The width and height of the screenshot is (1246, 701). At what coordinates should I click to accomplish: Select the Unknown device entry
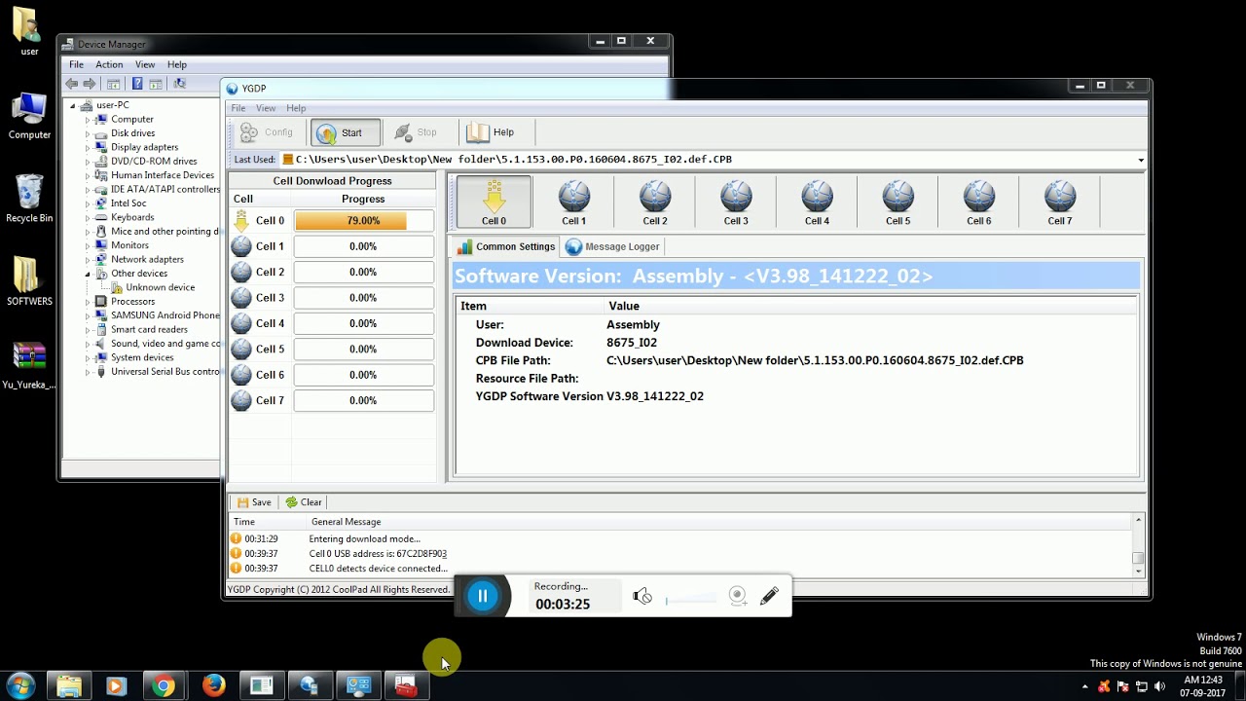(x=160, y=287)
